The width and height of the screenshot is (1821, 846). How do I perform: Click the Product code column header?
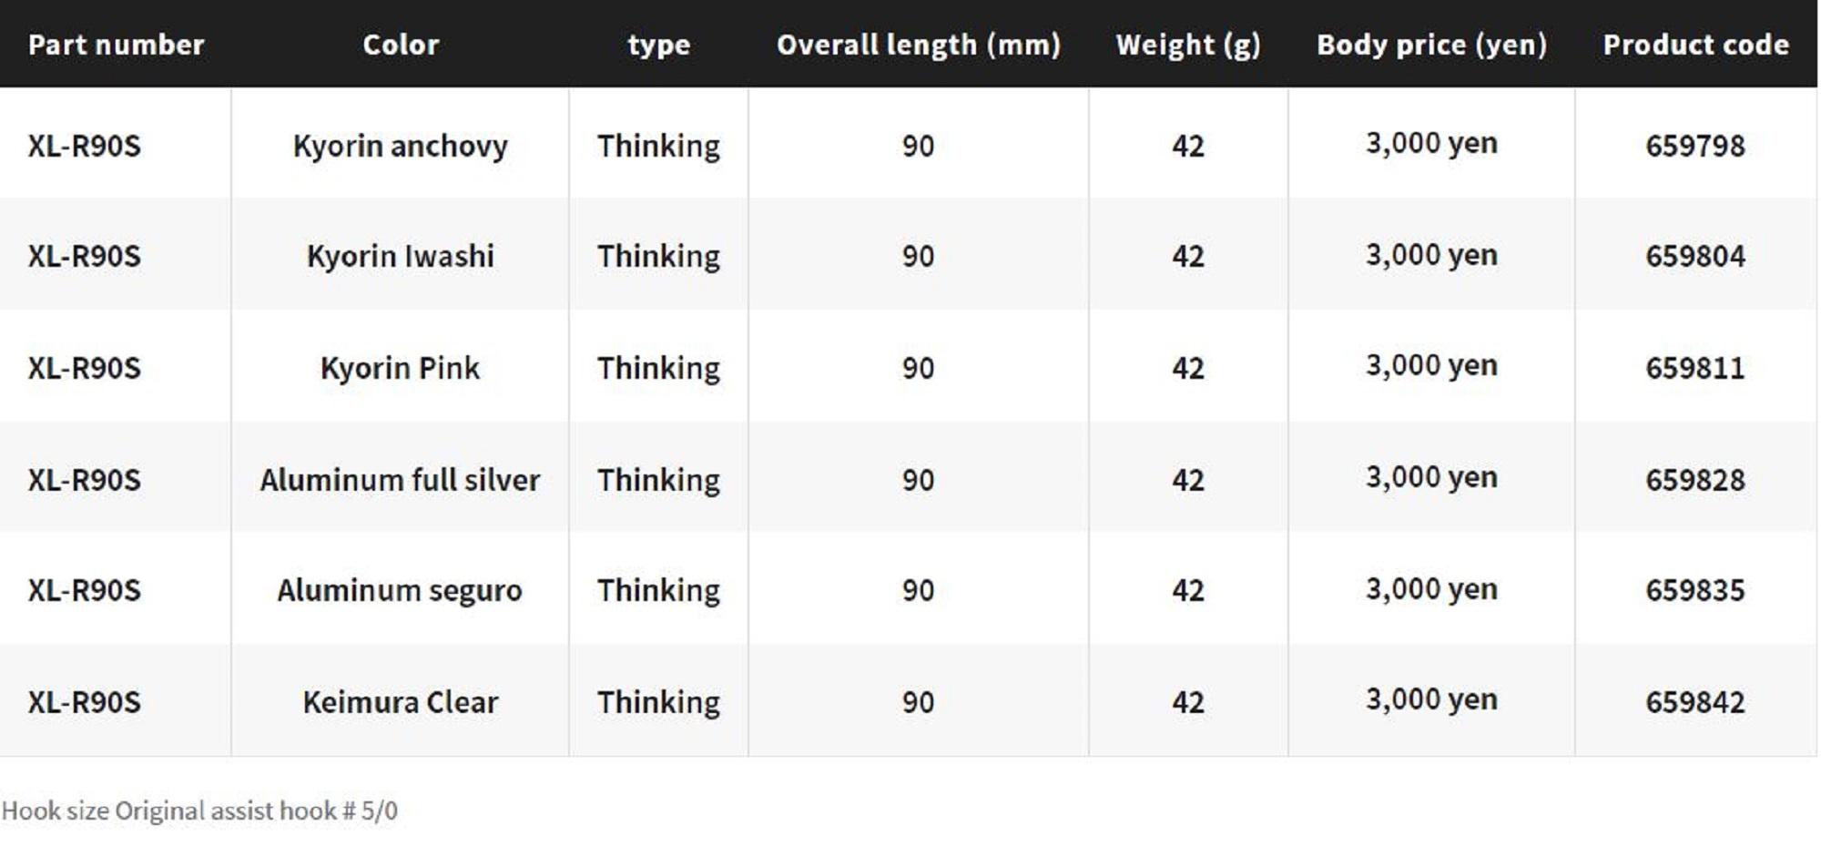point(1695,45)
